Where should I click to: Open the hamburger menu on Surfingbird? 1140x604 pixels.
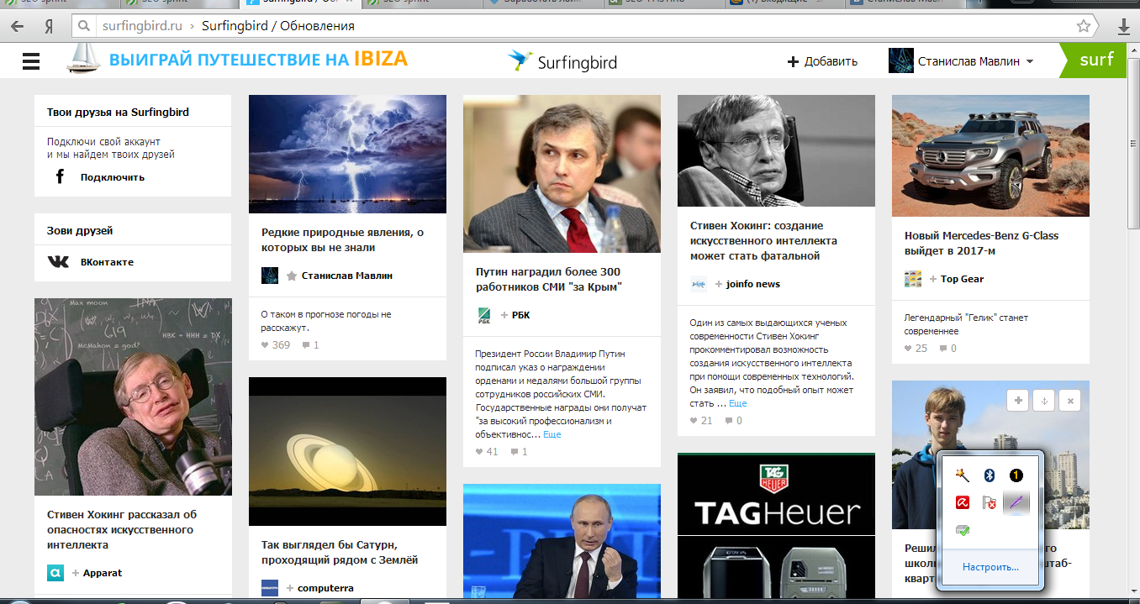(31, 60)
